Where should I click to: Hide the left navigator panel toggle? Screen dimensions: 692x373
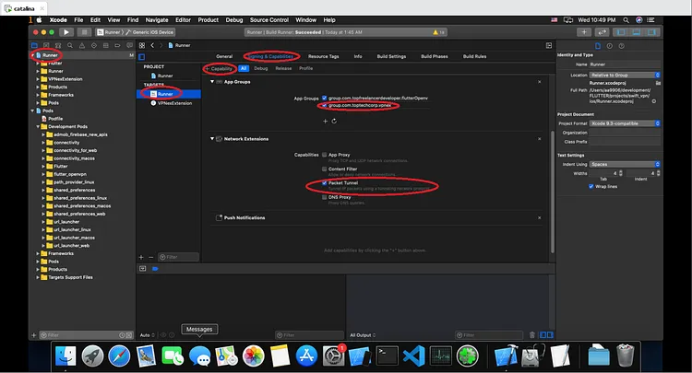[621, 32]
